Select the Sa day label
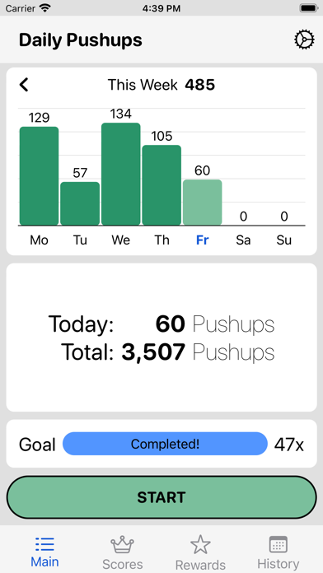This screenshot has height=573, width=323. point(243,240)
